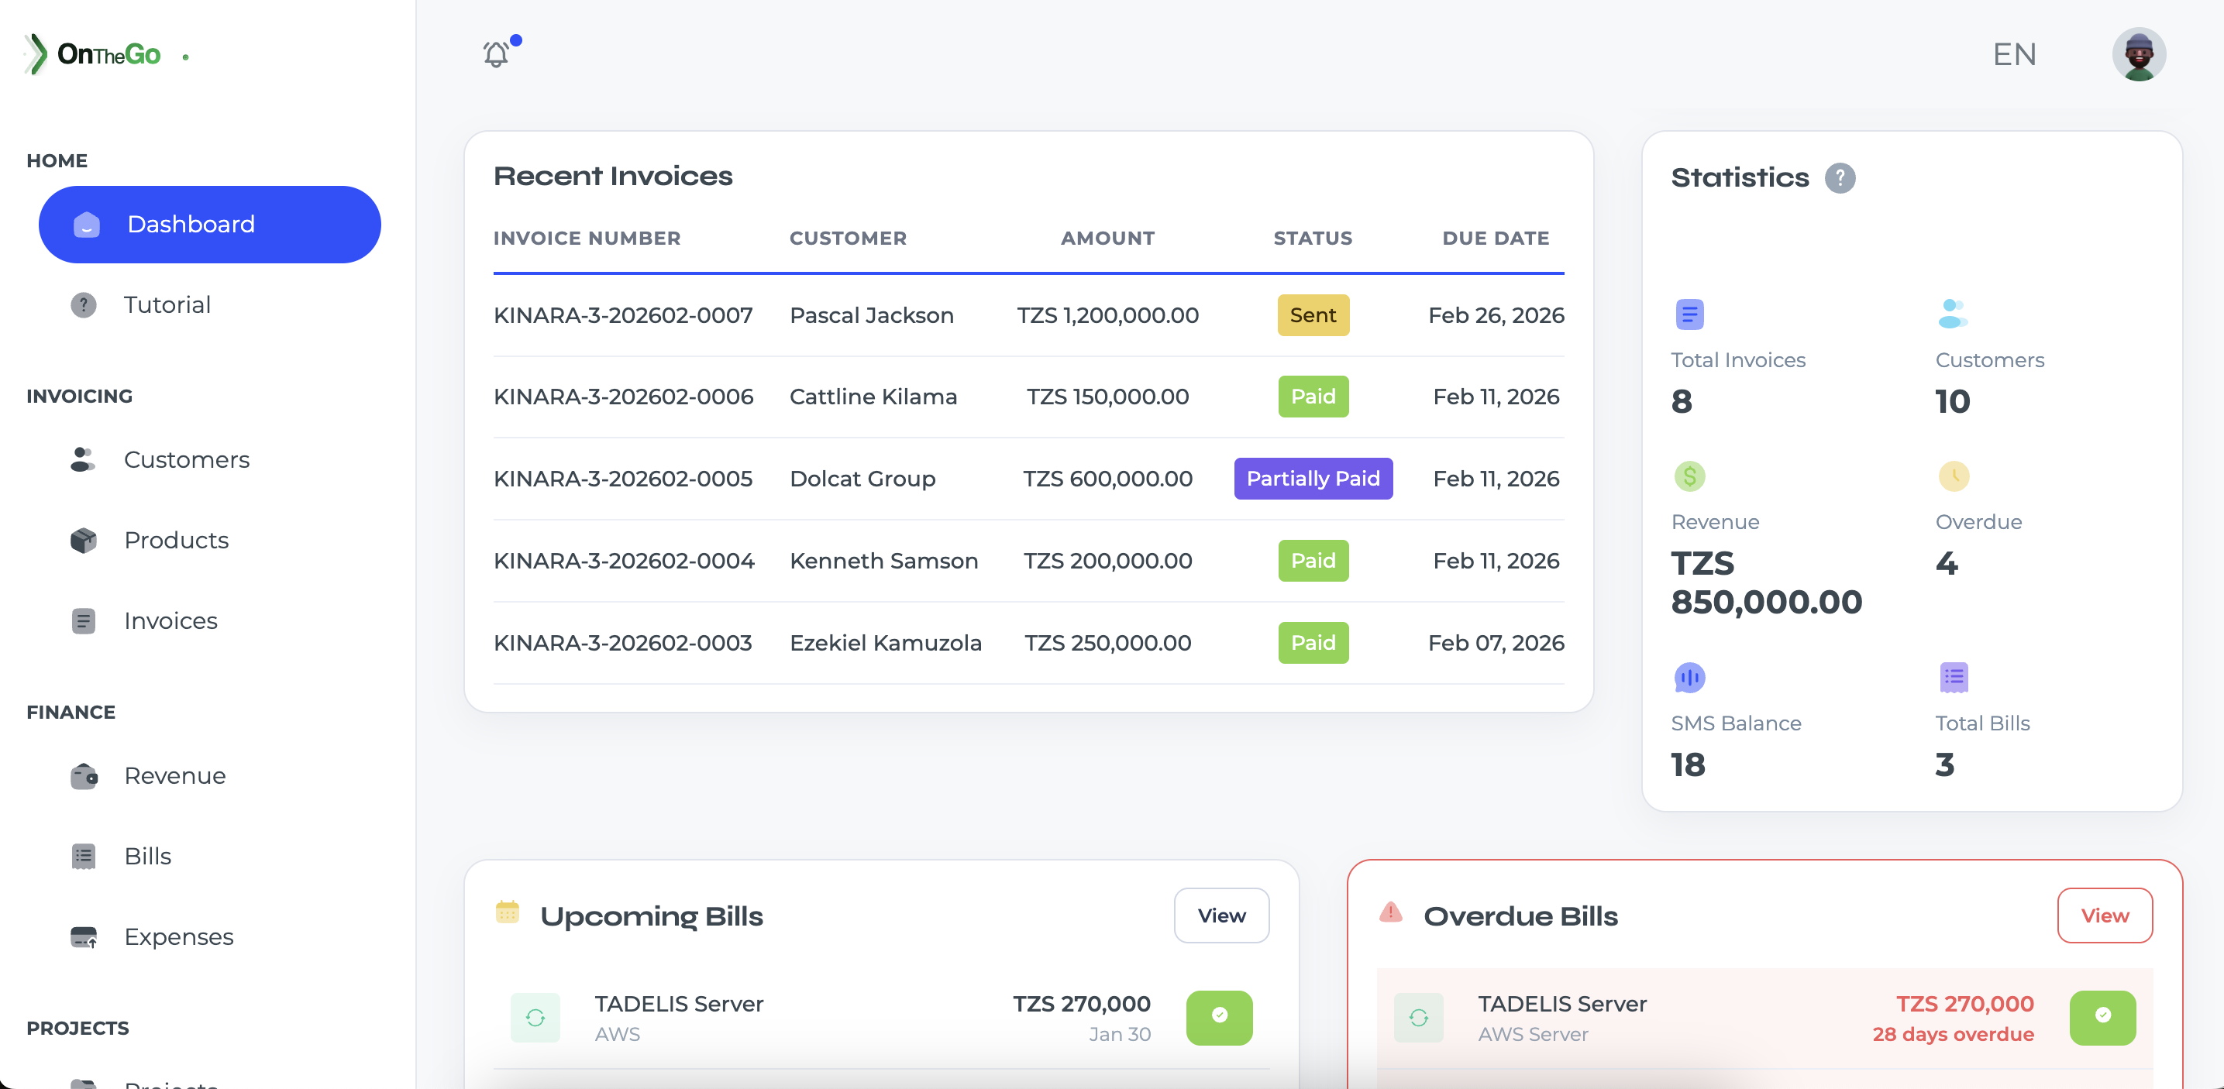The height and width of the screenshot is (1089, 2224).
Task: Open Customers via the people icon
Action: (x=83, y=460)
